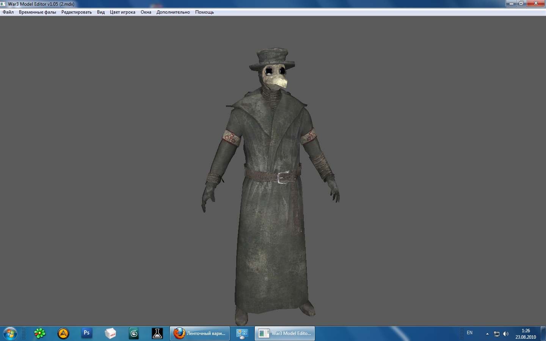Screen dimensions: 546x341
Task: Open the MilkShape box icon on taskbar
Action: pyautogui.click(x=110, y=333)
